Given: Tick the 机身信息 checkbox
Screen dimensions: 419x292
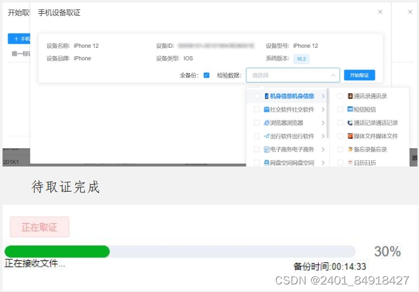Looking at the screenshot, I should (257, 96).
